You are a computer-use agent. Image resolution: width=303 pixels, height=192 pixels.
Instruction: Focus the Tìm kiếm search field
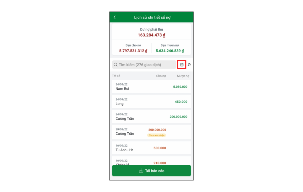click(144, 65)
